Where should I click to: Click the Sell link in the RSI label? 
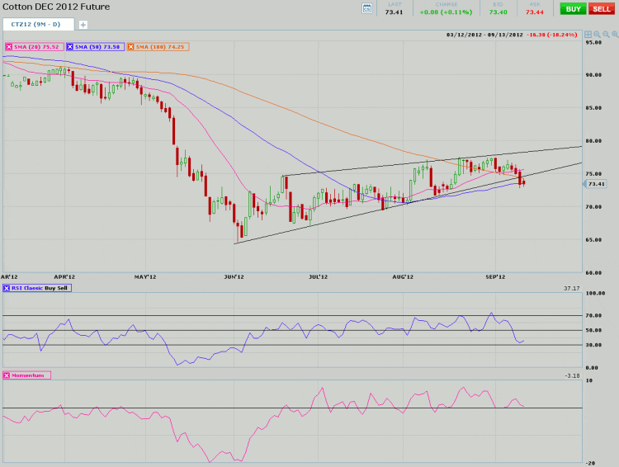coord(64,288)
